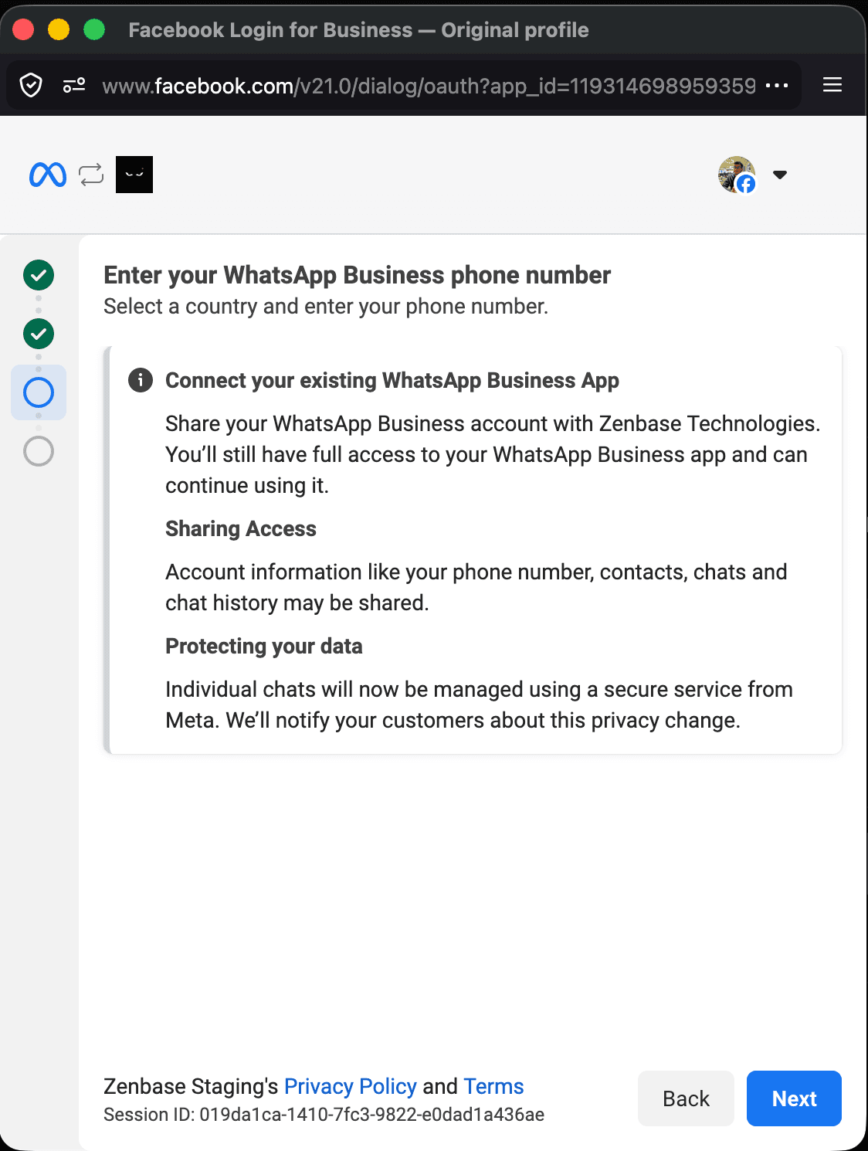Open the Terms link

[493, 1086]
